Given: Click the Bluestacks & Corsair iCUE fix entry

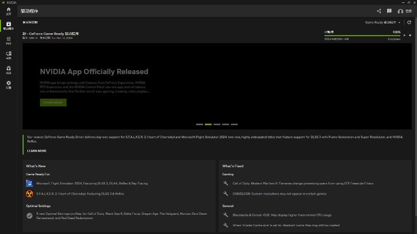Looking at the screenshot, I should [282, 215].
